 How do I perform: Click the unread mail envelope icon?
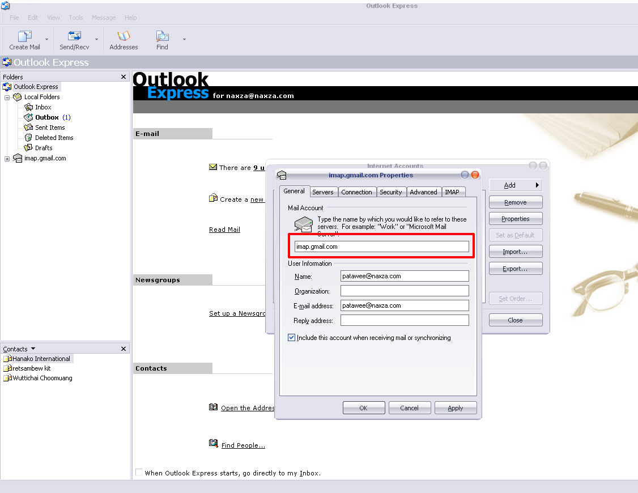tap(213, 167)
